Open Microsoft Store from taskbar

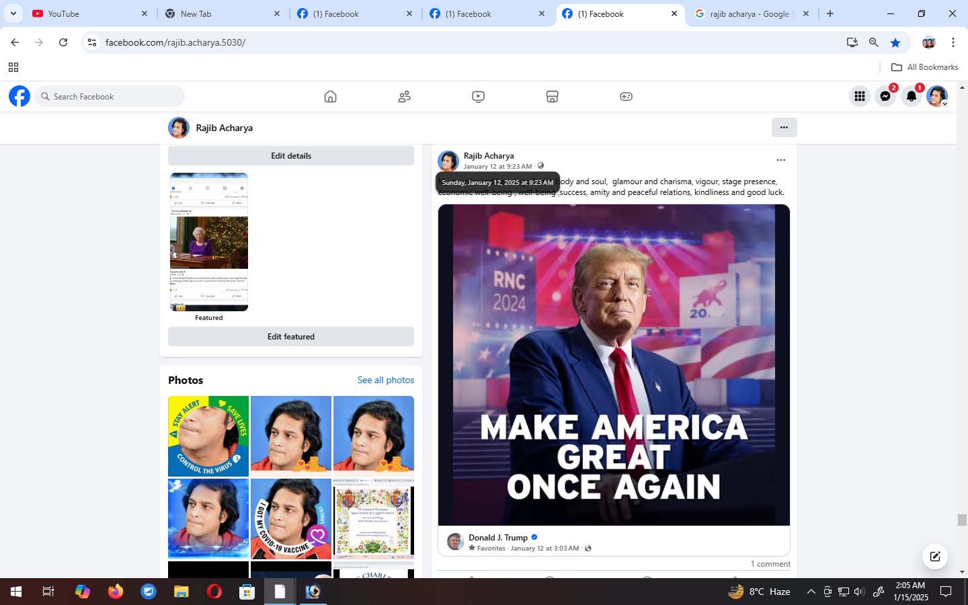(x=247, y=592)
